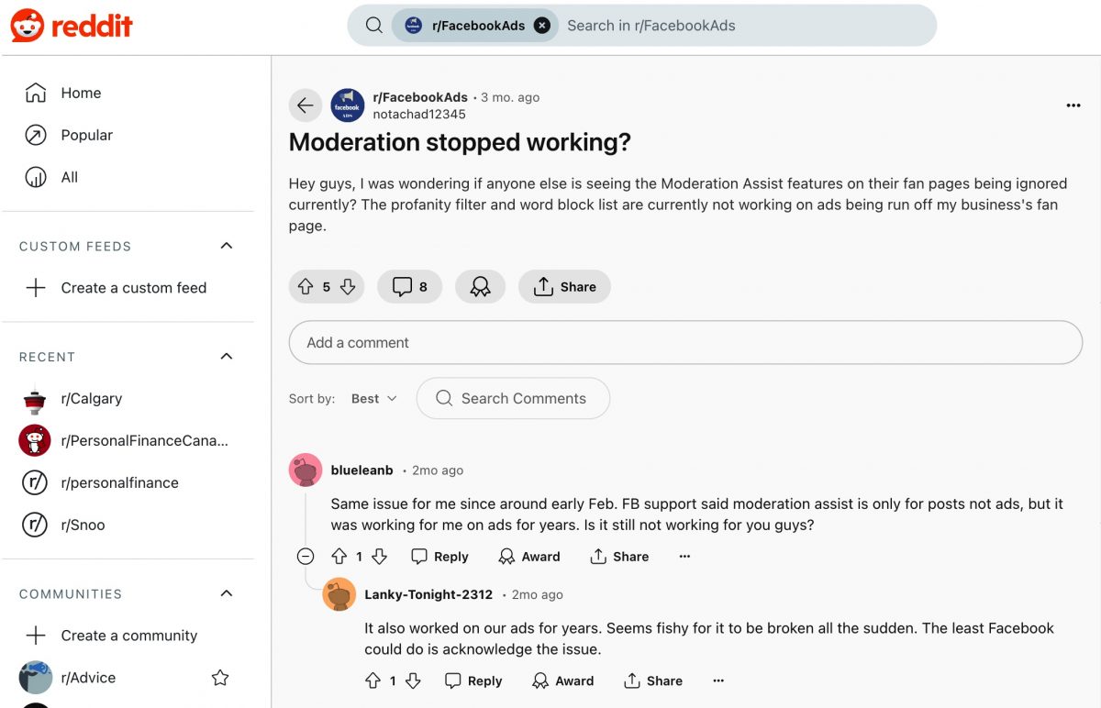Image resolution: width=1101 pixels, height=708 pixels.
Task: Open blueleanb's username link
Action: point(361,470)
